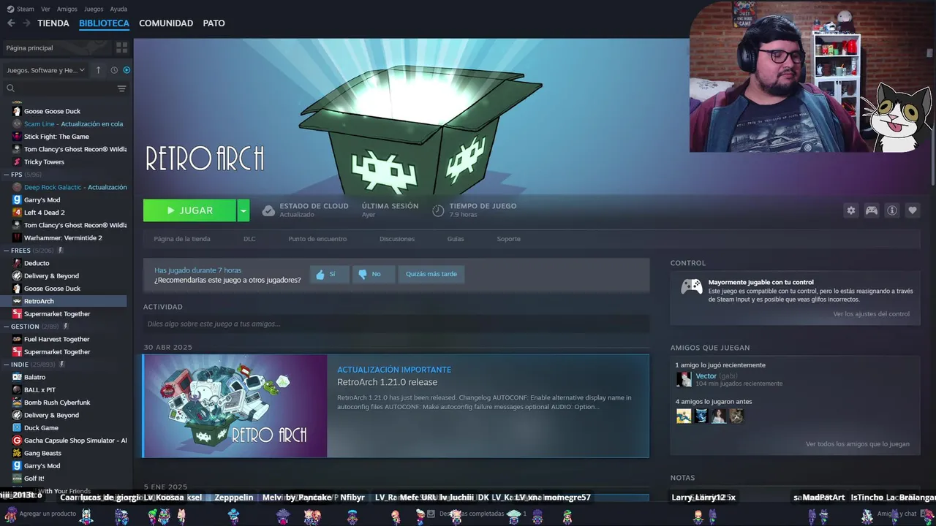Image resolution: width=936 pixels, height=526 pixels.
Task: Open Punto de encuentro tab
Action: (x=317, y=239)
